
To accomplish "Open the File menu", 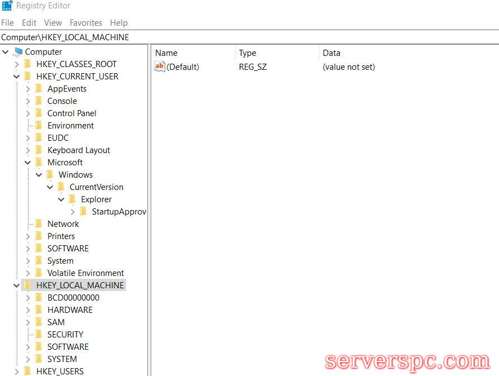I will coord(7,23).
